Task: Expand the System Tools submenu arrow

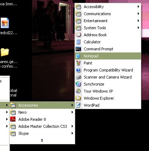Action: pyautogui.click(x=138, y=28)
